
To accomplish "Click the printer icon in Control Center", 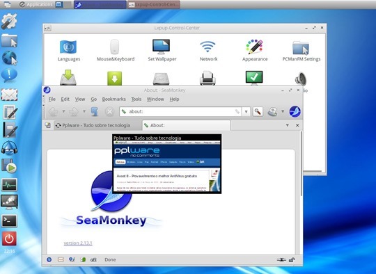I will click(x=207, y=78).
